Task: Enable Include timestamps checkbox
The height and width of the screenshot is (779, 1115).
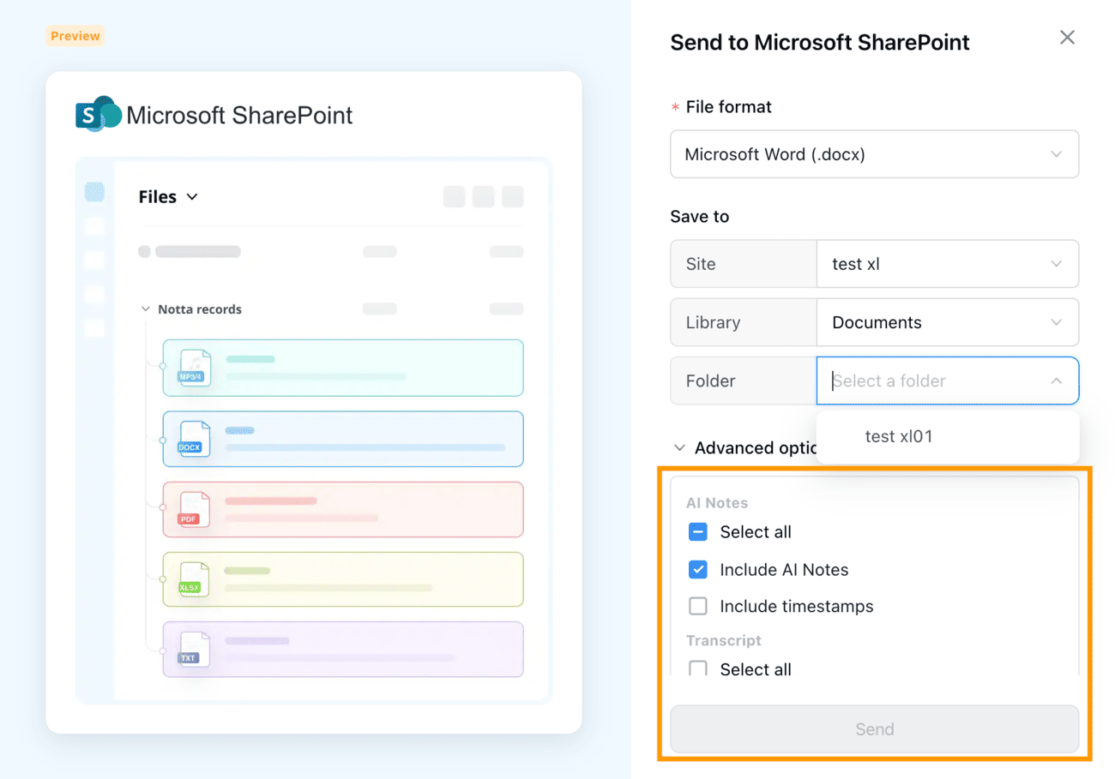Action: tap(698, 607)
